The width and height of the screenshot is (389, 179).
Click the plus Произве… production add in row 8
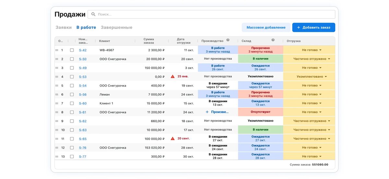pyautogui.click(x=217, y=112)
